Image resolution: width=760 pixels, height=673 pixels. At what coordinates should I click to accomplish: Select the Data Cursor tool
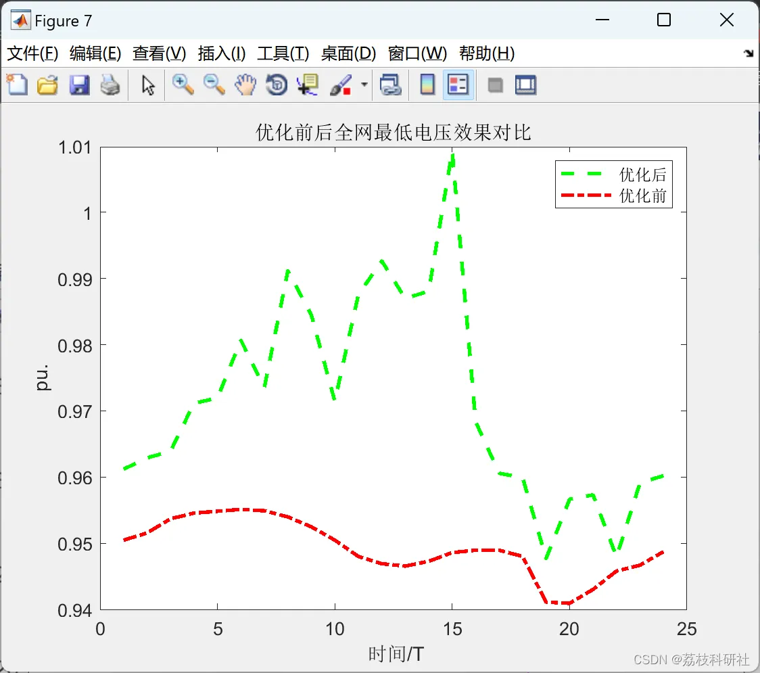[308, 85]
